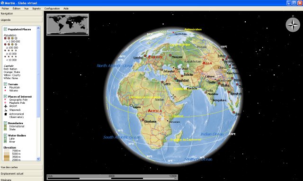Toggle the Terrain checkbox
This screenshot has width=303, height=181.
coord(5,84)
